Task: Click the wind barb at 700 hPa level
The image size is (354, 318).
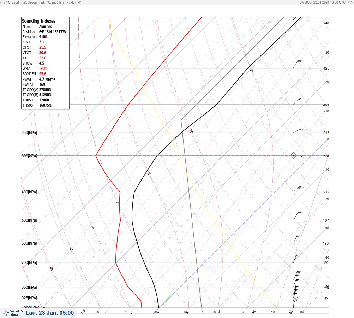Action: click(x=296, y=258)
